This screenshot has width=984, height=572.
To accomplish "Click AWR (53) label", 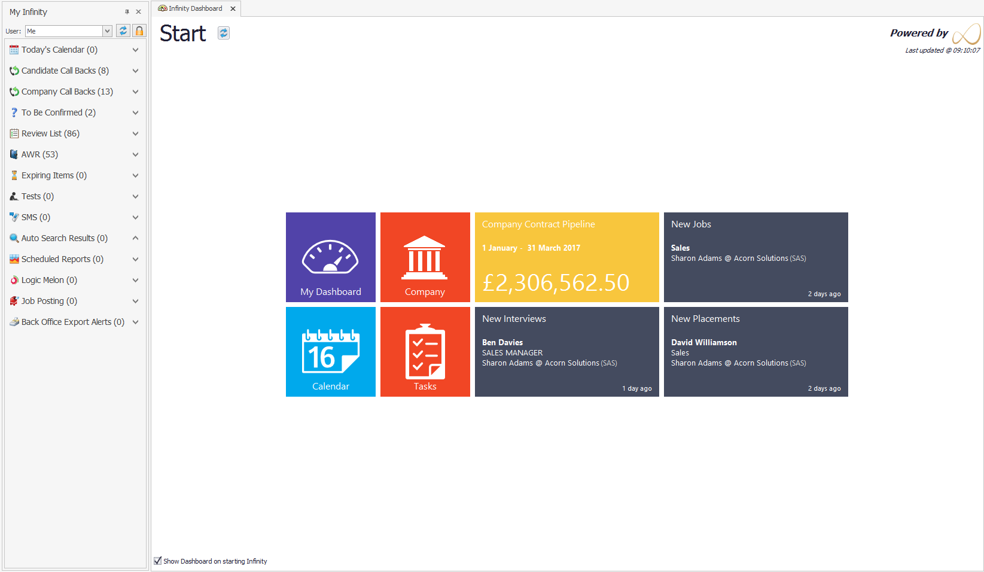I will tap(39, 154).
